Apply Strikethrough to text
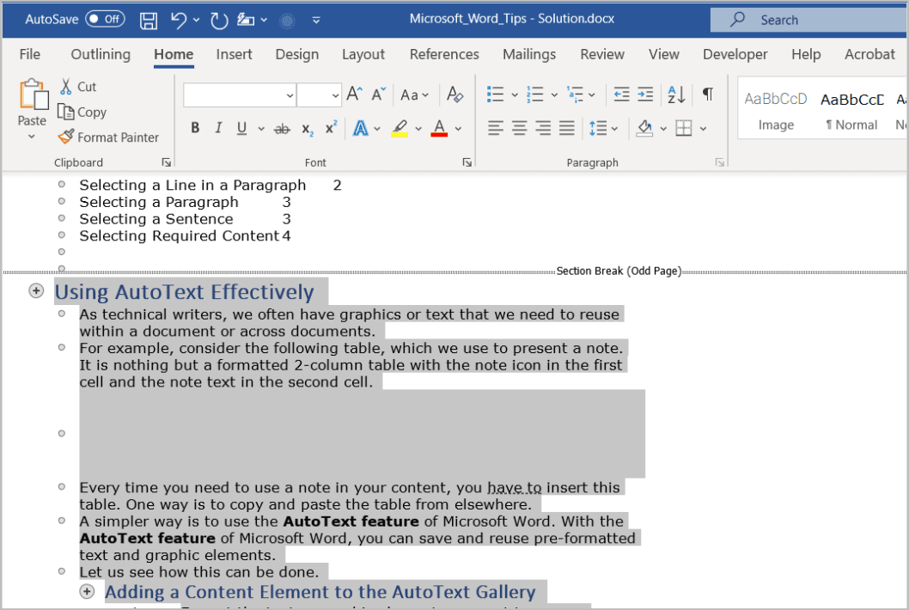 [x=282, y=128]
